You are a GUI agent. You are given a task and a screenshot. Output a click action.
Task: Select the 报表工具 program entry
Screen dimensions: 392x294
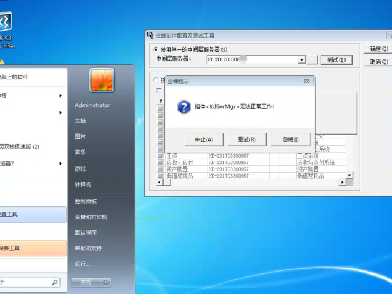click(x=33, y=248)
